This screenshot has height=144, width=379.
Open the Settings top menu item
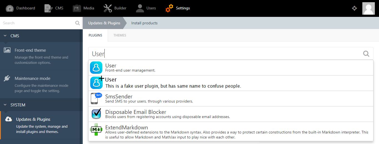[x=177, y=8]
